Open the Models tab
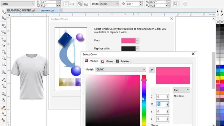The image size is (224, 126). 92,61
